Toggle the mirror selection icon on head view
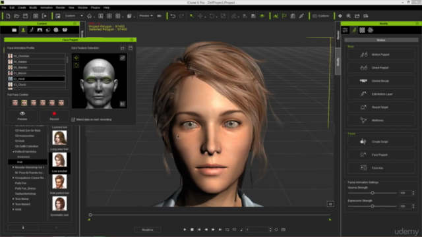The width and height of the screenshot is (422, 237). (123, 58)
